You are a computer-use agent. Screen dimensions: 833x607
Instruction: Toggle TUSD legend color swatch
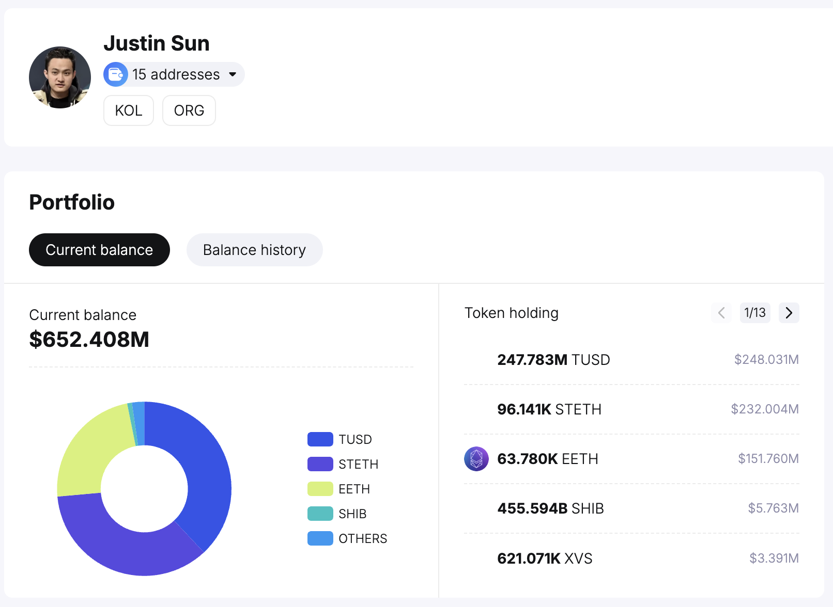(x=320, y=439)
